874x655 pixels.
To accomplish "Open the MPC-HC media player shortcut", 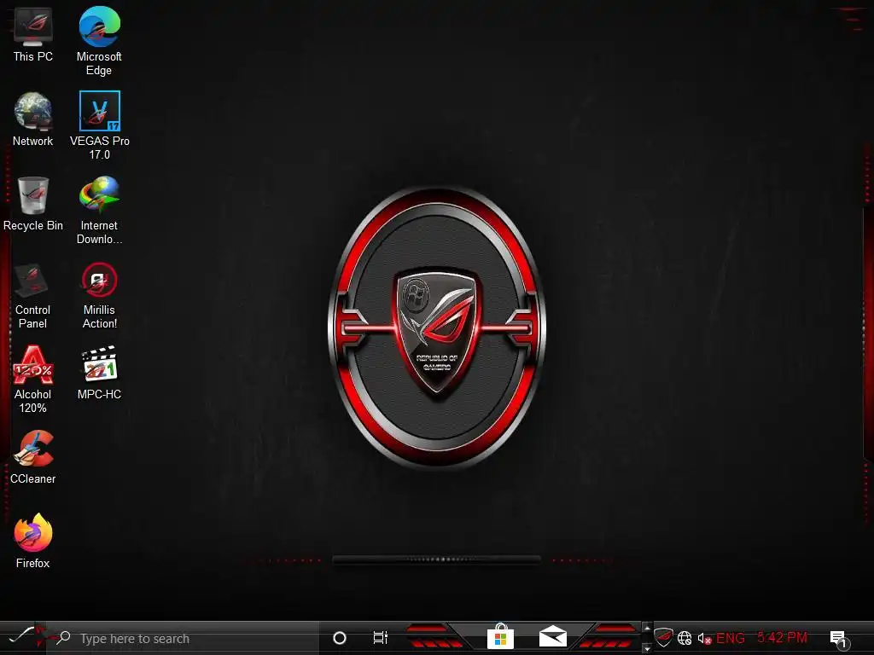I will pos(99,373).
